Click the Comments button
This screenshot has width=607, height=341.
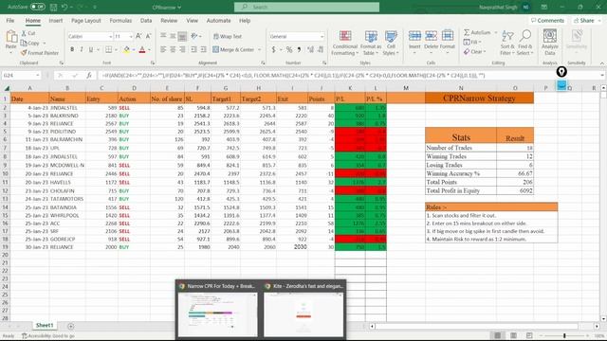point(547,21)
